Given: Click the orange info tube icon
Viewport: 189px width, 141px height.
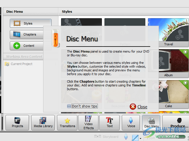Looking at the screenshot, I should 56,38.
